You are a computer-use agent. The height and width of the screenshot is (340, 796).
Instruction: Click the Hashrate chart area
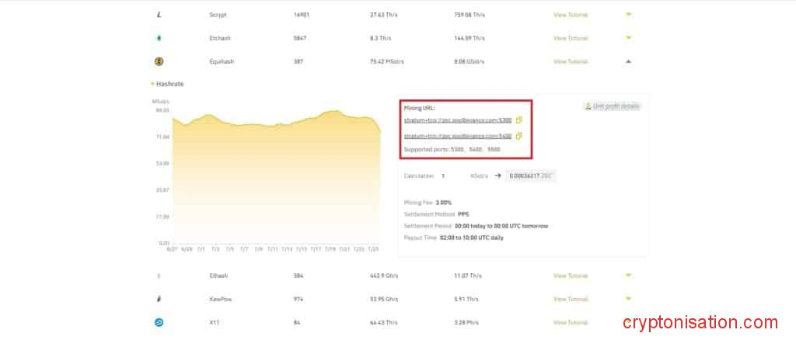coord(276,179)
